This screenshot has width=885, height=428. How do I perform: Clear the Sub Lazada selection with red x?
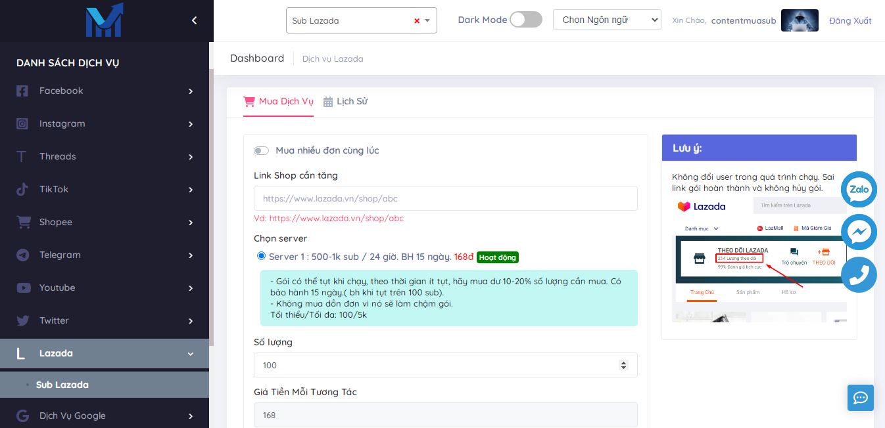tap(417, 21)
